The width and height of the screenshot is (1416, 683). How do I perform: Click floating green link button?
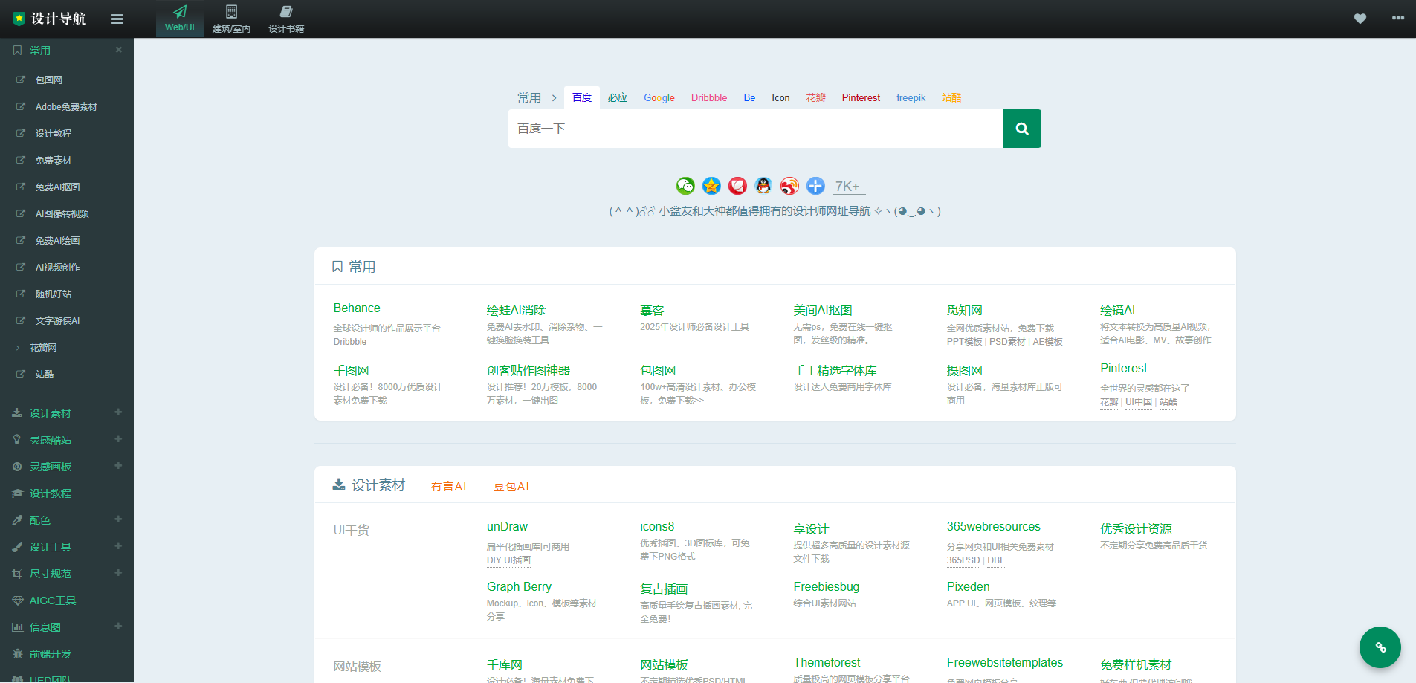(1380, 647)
